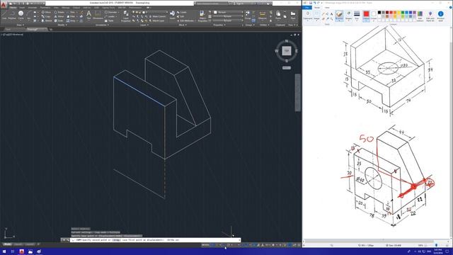
Task: Select the Line tool in AutoCAD
Action: (4, 15)
